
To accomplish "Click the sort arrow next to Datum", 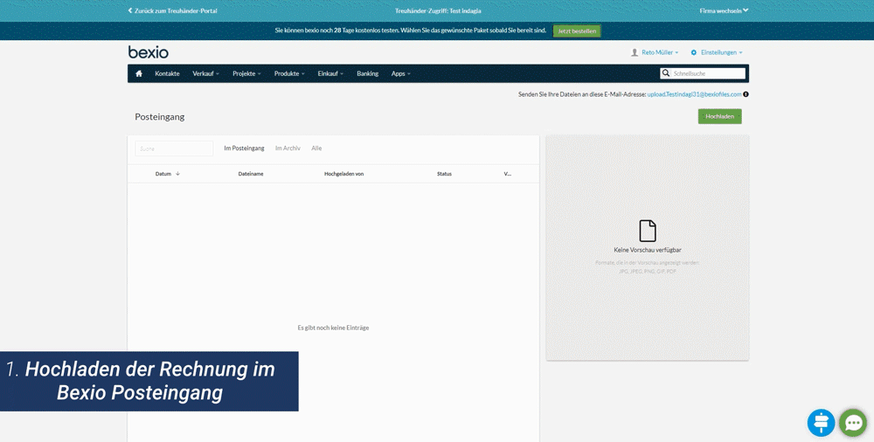I will pyautogui.click(x=177, y=174).
